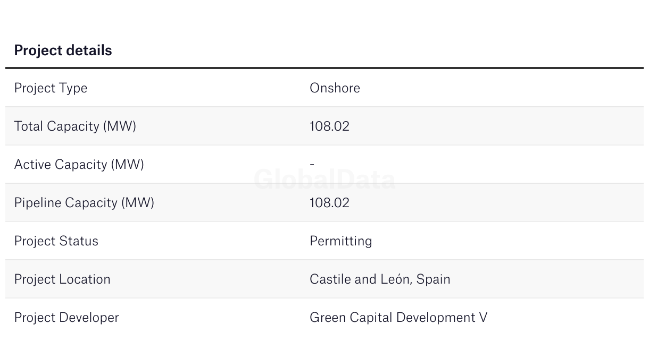Select the Project Developer label
This screenshot has height=358, width=649.
[66, 318]
